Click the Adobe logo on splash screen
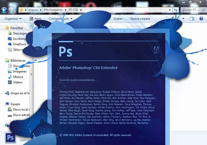Viewport: 207px width, 145px height. tap(156, 50)
